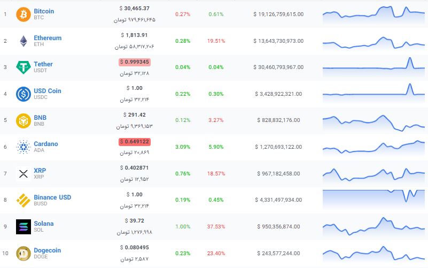428x268 pixels.
Task: Click Solana green change 1.00%
Action: click(x=183, y=227)
